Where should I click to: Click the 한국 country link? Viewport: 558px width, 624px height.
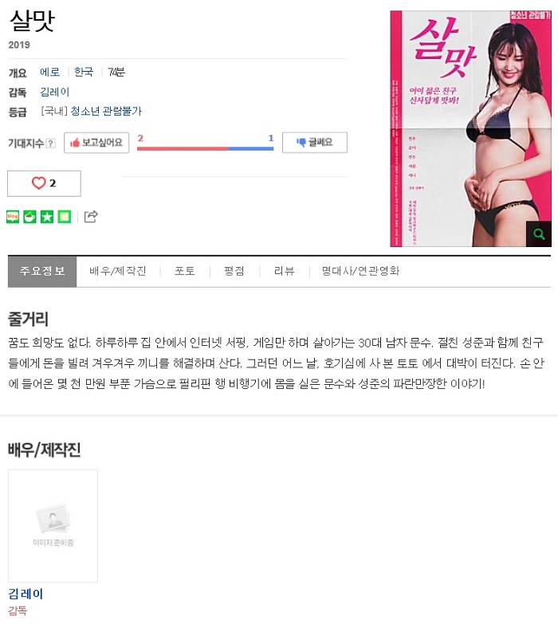click(x=84, y=72)
